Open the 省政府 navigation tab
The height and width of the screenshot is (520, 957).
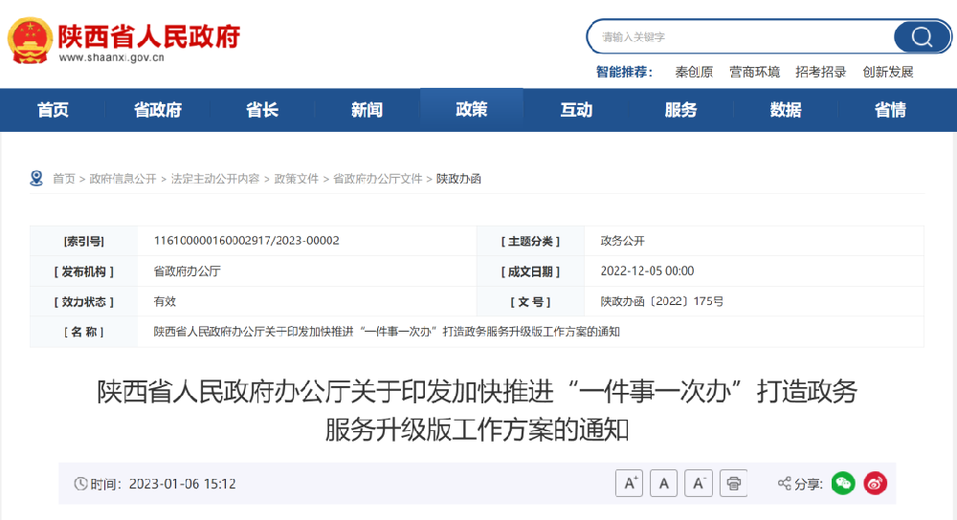tap(157, 110)
